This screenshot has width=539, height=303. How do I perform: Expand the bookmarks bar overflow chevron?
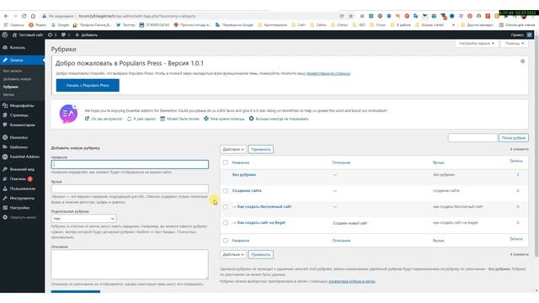click(x=453, y=24)
